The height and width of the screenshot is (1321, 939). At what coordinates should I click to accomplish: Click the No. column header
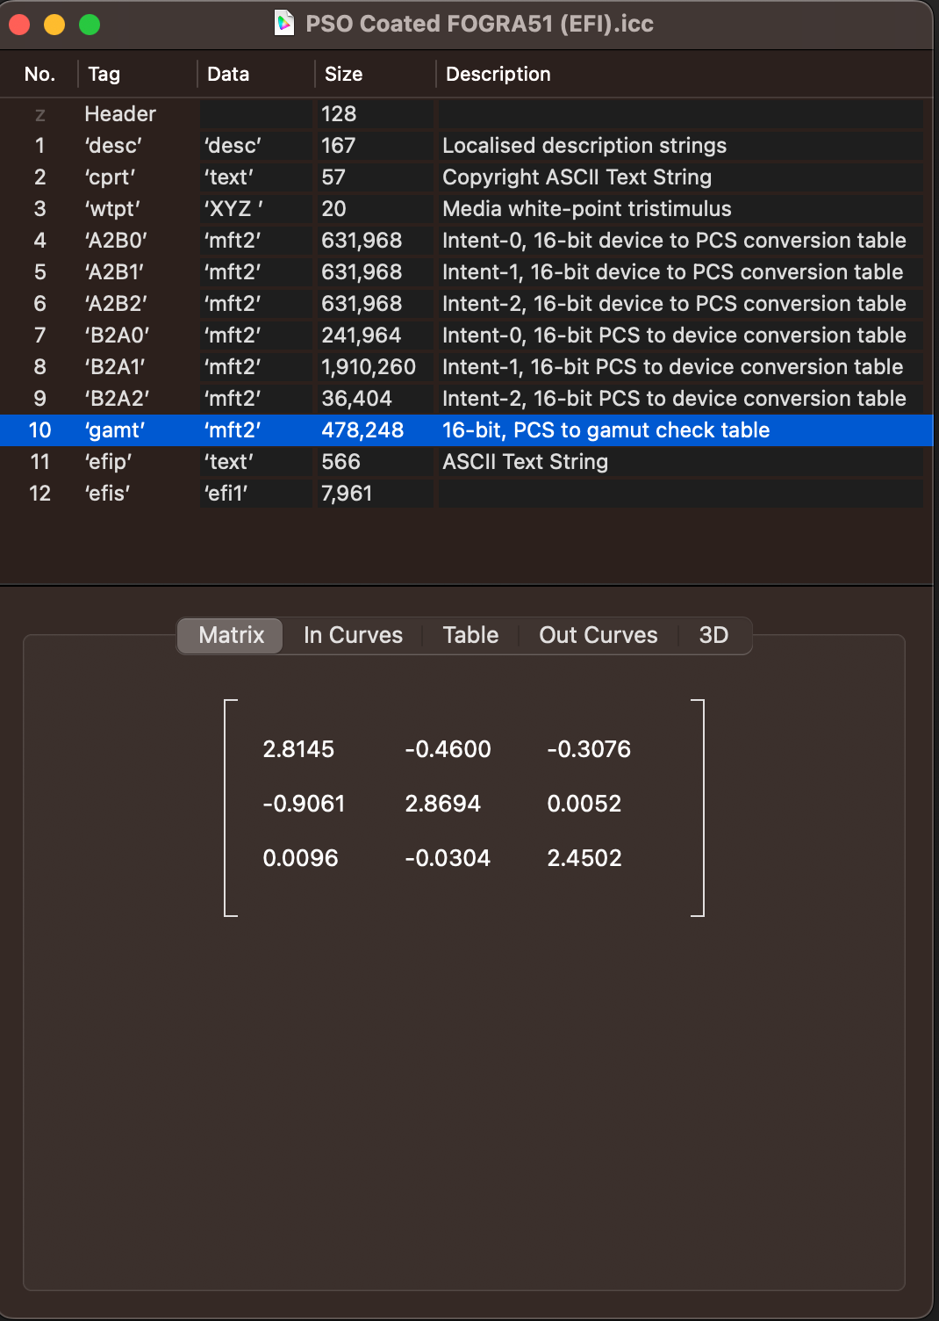point(39,74)
